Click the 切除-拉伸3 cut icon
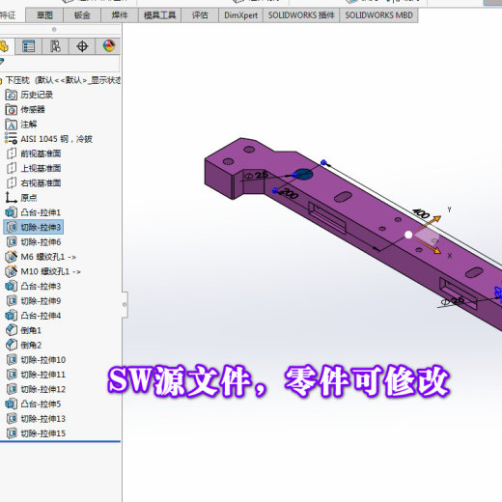Image resolution: width=502 pixels, height=502 pixels. click(12, 227)
